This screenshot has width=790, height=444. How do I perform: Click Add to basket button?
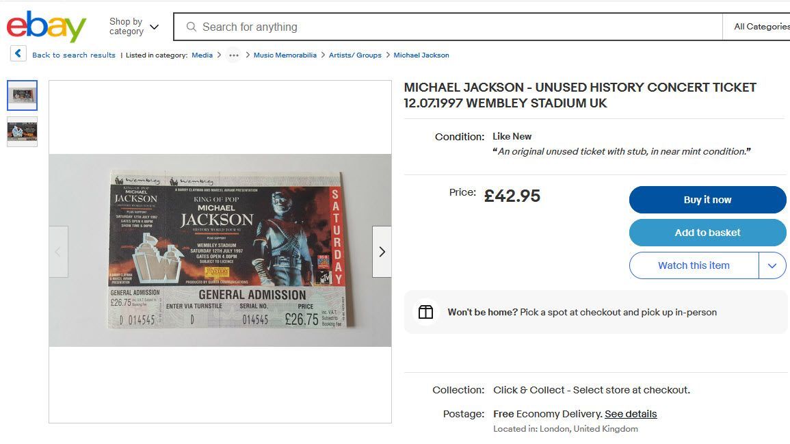click(707, 233)
